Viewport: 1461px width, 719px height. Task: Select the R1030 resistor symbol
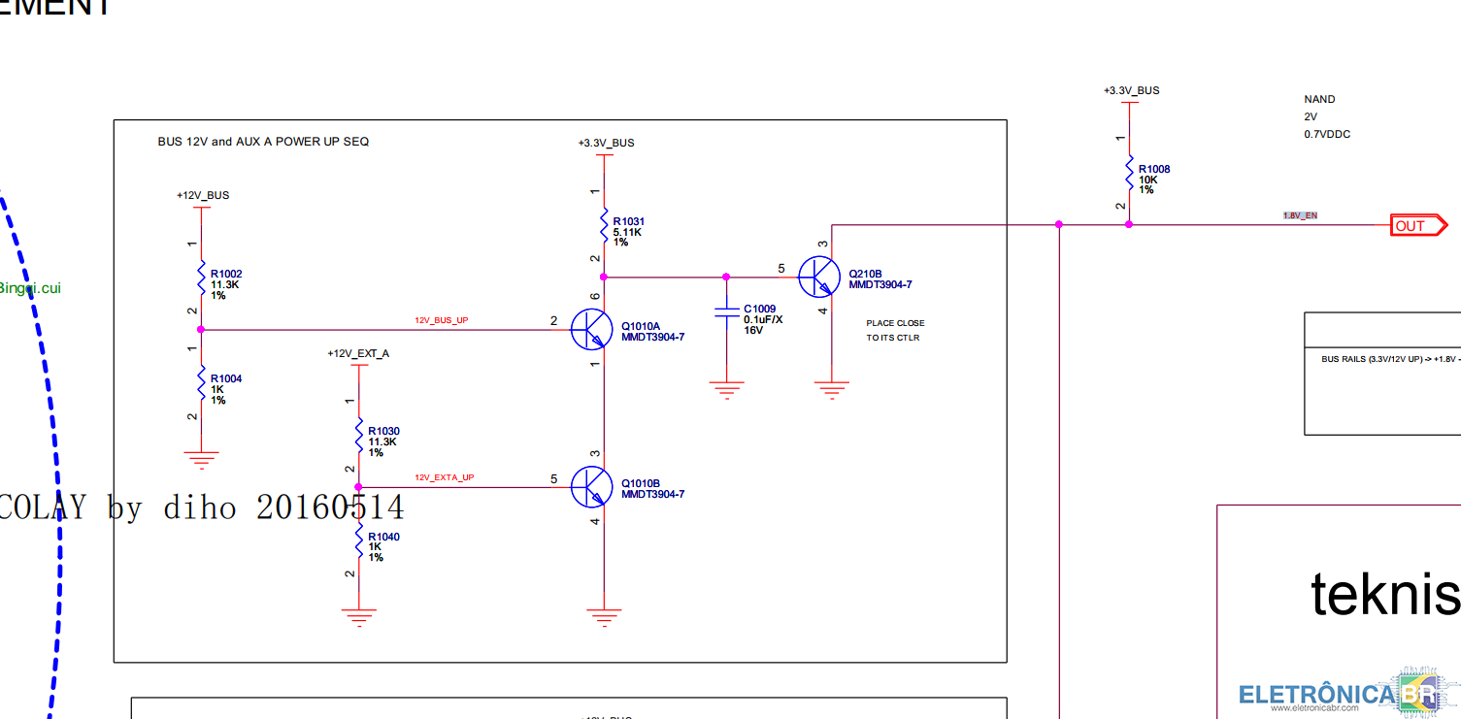pyautogui.click(x=358, y=435)
